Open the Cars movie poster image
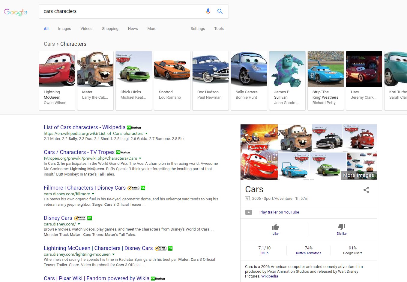The width and height of the screenshot is (407, 282). point(259,152)
